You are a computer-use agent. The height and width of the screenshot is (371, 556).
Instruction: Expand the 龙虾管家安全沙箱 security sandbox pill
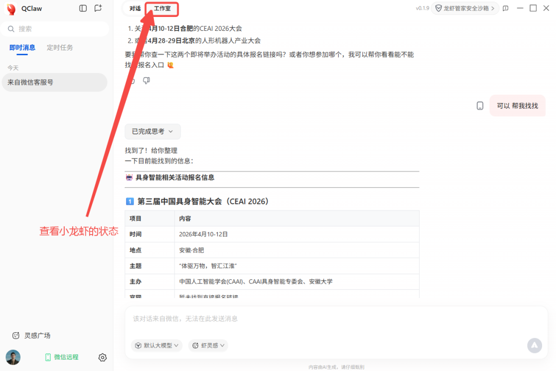pyautogui.click(x=465, y=8)
